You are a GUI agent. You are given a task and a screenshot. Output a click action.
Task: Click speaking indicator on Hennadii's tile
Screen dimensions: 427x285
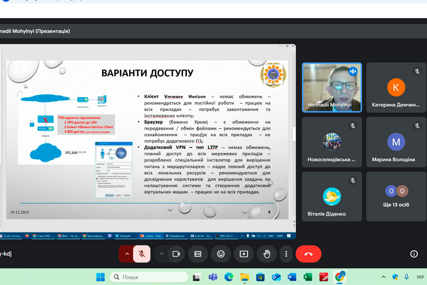(x=353, y=71)
